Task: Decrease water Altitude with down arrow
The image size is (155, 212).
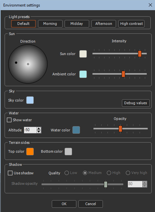Action: [39, 131]
